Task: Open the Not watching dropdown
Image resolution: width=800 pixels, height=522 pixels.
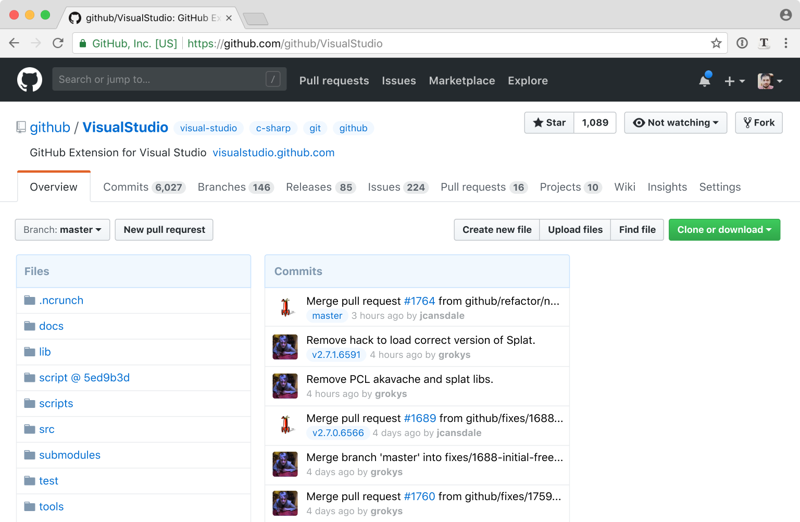Action: (676, 123)
